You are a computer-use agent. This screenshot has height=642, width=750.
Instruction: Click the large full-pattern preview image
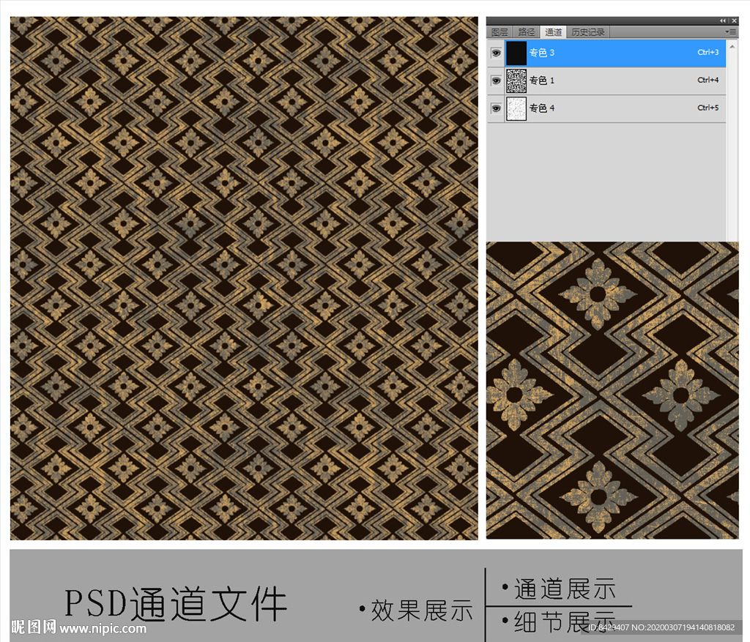point(244,278)
